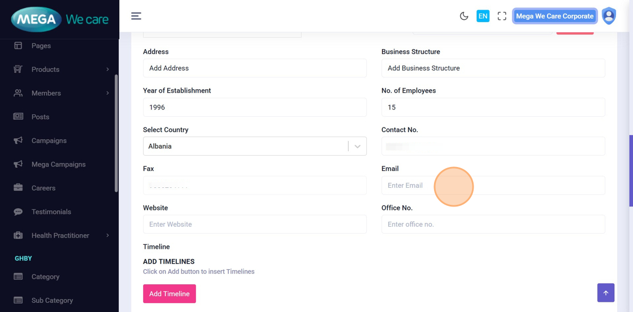This screenshot has width=633, height=312.
Task: Click the Careers briefcase icon
Action: click(x=18, y=188)
